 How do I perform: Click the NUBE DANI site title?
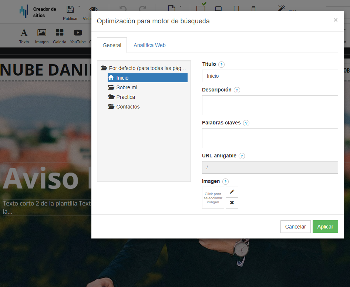tap(46, 70)
